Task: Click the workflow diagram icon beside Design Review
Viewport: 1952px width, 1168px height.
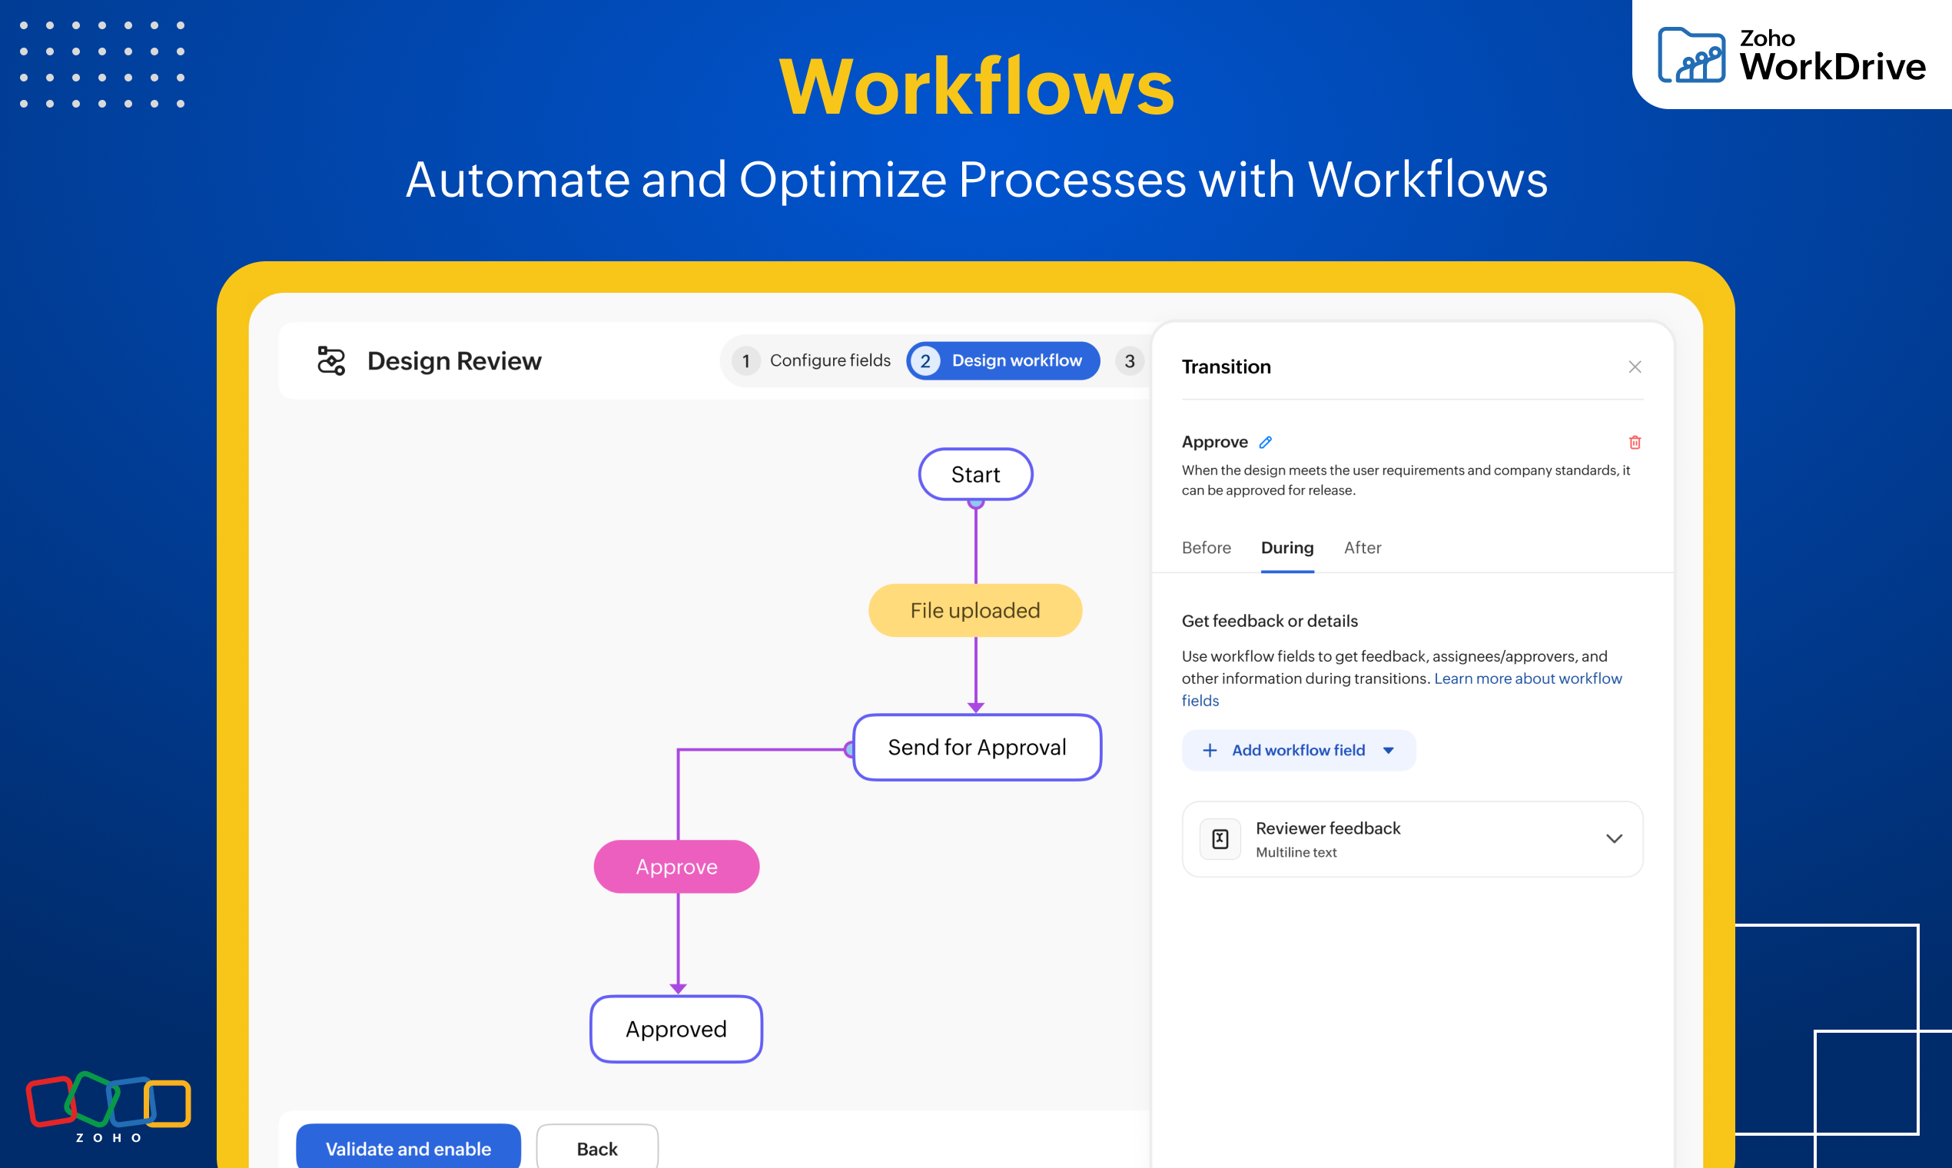Action: tap(330, 360)
